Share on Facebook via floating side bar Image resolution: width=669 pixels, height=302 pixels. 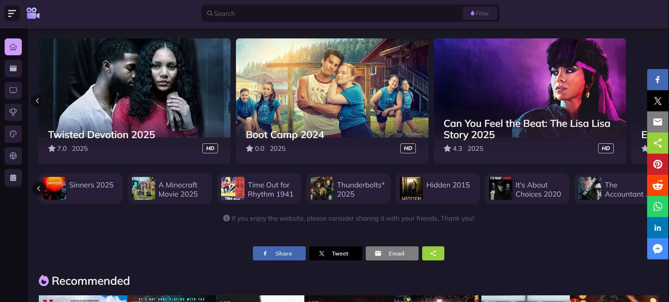[658, 80]
